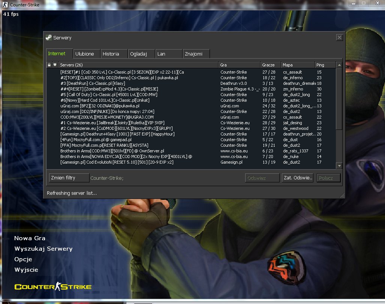The height and width of the screenshot is (304, 385).
Task: Select [FFA] MocnyFull.com.pl[RESET RANKU] server
Action: [191, 146]
